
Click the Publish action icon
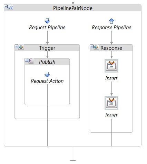coord(31,61)
